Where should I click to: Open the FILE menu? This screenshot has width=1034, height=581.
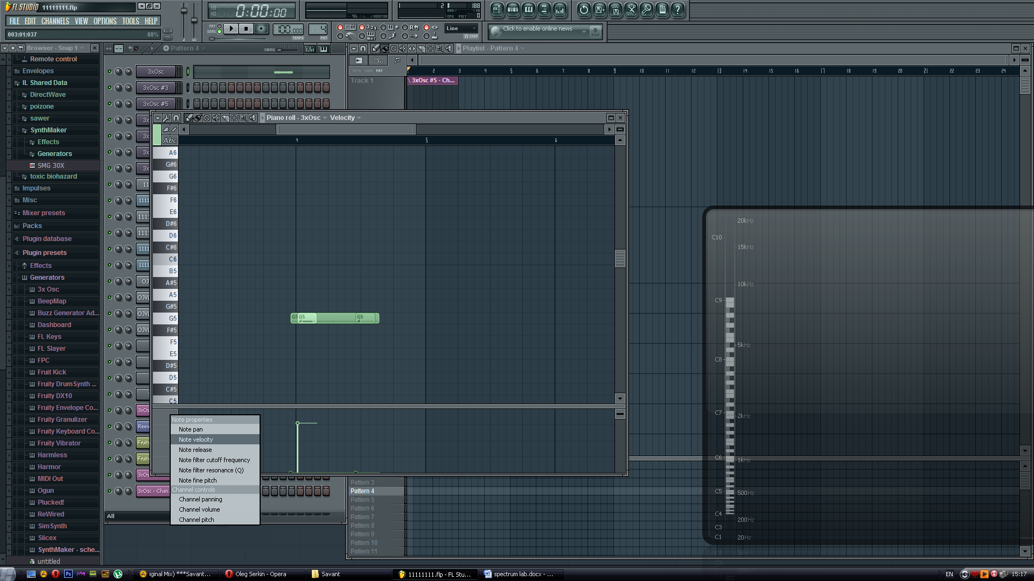(15, 21)
